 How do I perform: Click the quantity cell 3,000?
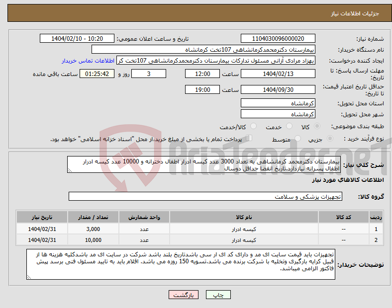93,229
